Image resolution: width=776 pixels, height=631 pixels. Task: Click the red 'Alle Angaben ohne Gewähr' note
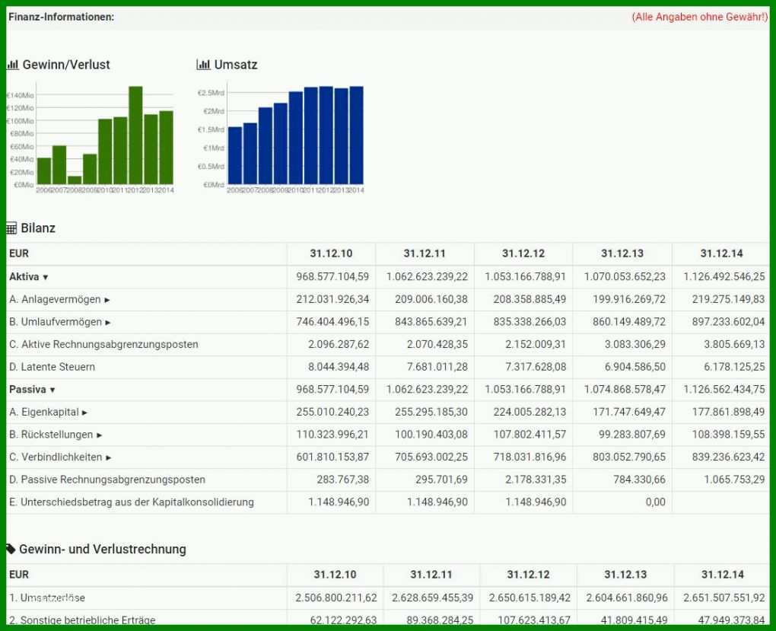tap(699, 17)
